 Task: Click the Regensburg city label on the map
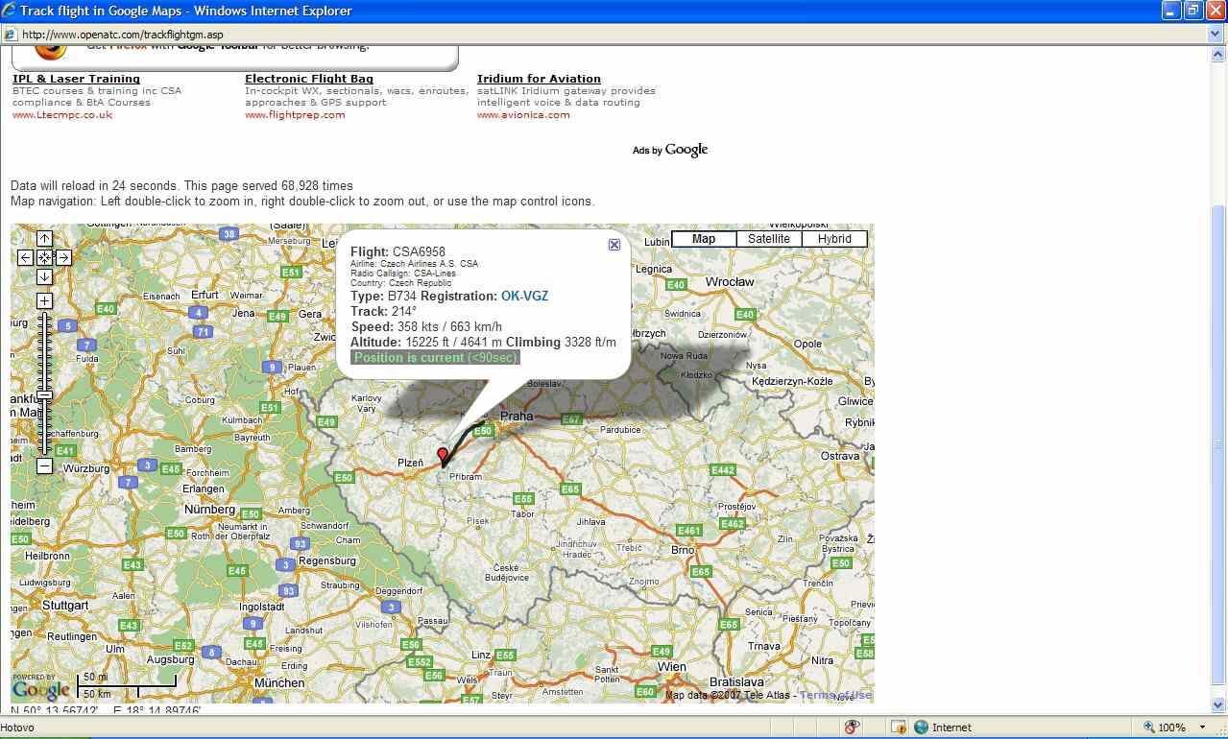(327, 560)
